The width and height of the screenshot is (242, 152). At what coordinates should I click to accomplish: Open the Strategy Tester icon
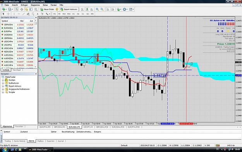point(36,9)
